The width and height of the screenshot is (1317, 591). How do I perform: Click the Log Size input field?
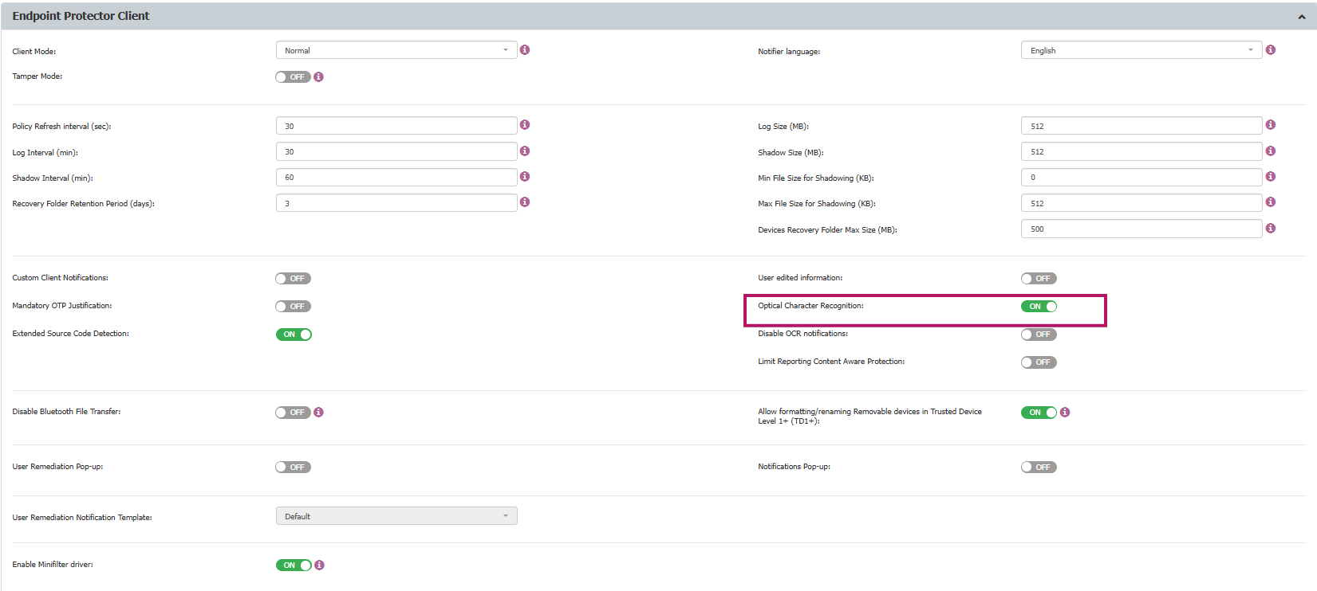click(x=1142, y=126)
